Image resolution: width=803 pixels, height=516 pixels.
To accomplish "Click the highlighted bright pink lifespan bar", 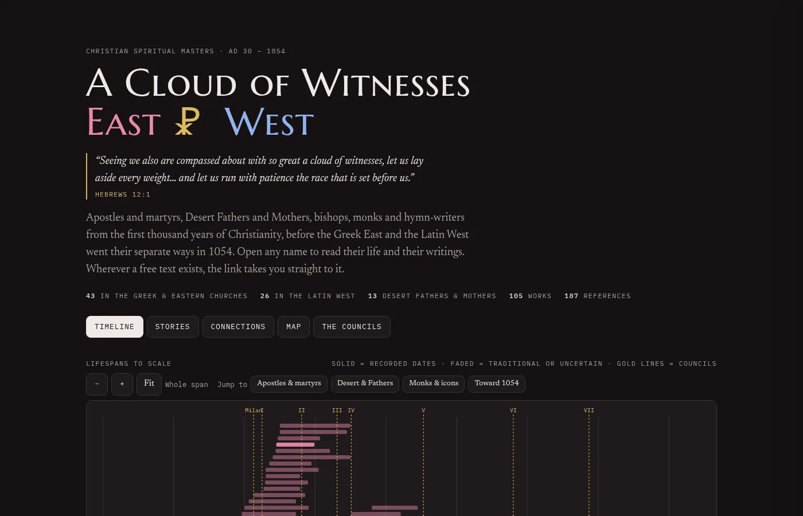I will point(295,444).
